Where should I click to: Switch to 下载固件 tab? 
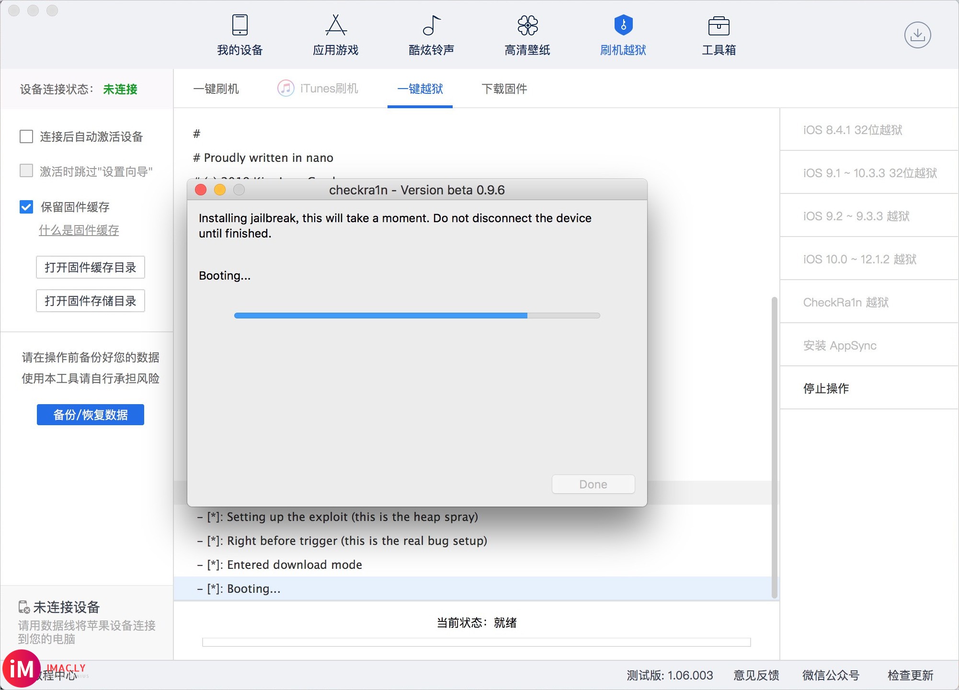pyautogui.click(x=504, y=89)
